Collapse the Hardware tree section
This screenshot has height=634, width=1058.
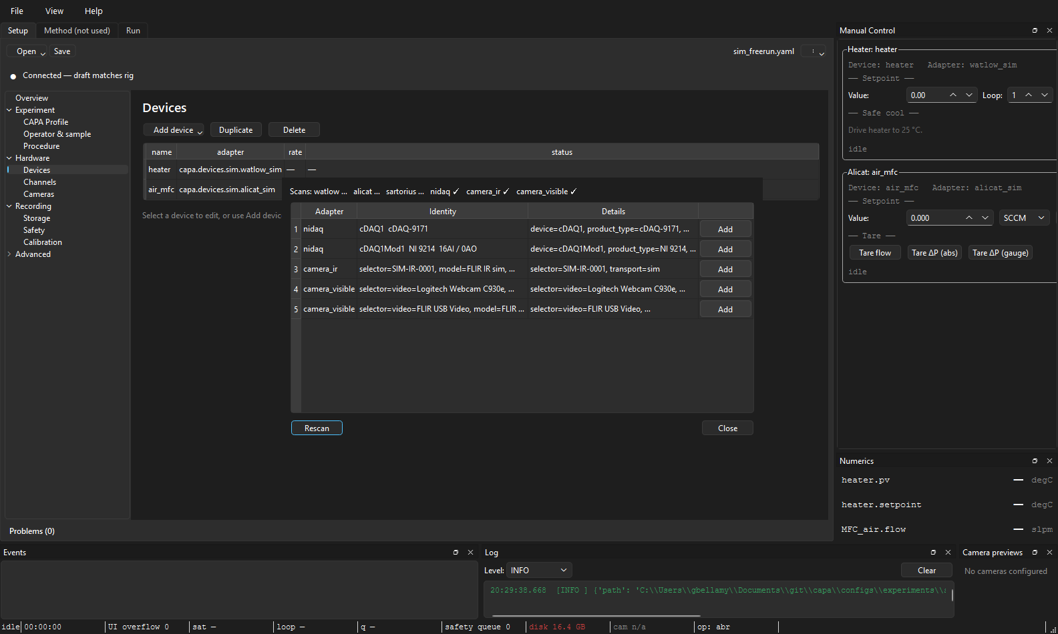[x=9, y=158]
